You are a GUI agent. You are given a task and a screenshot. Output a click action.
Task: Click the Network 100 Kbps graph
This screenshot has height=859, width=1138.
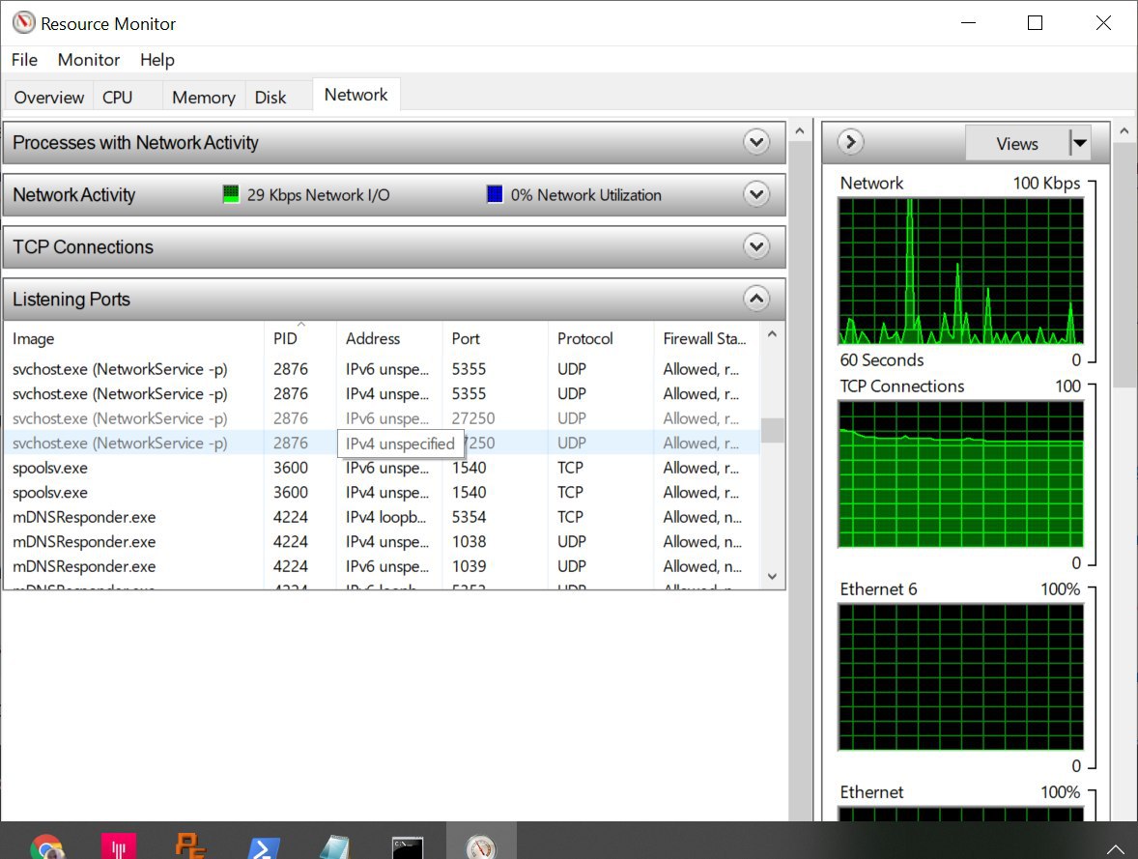click(x=960, y=271)
